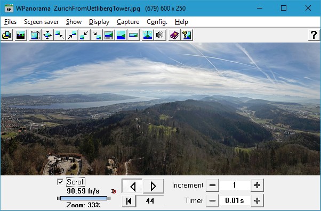
Task: Open the purple help book icon
Action: [x=174, y=35]
